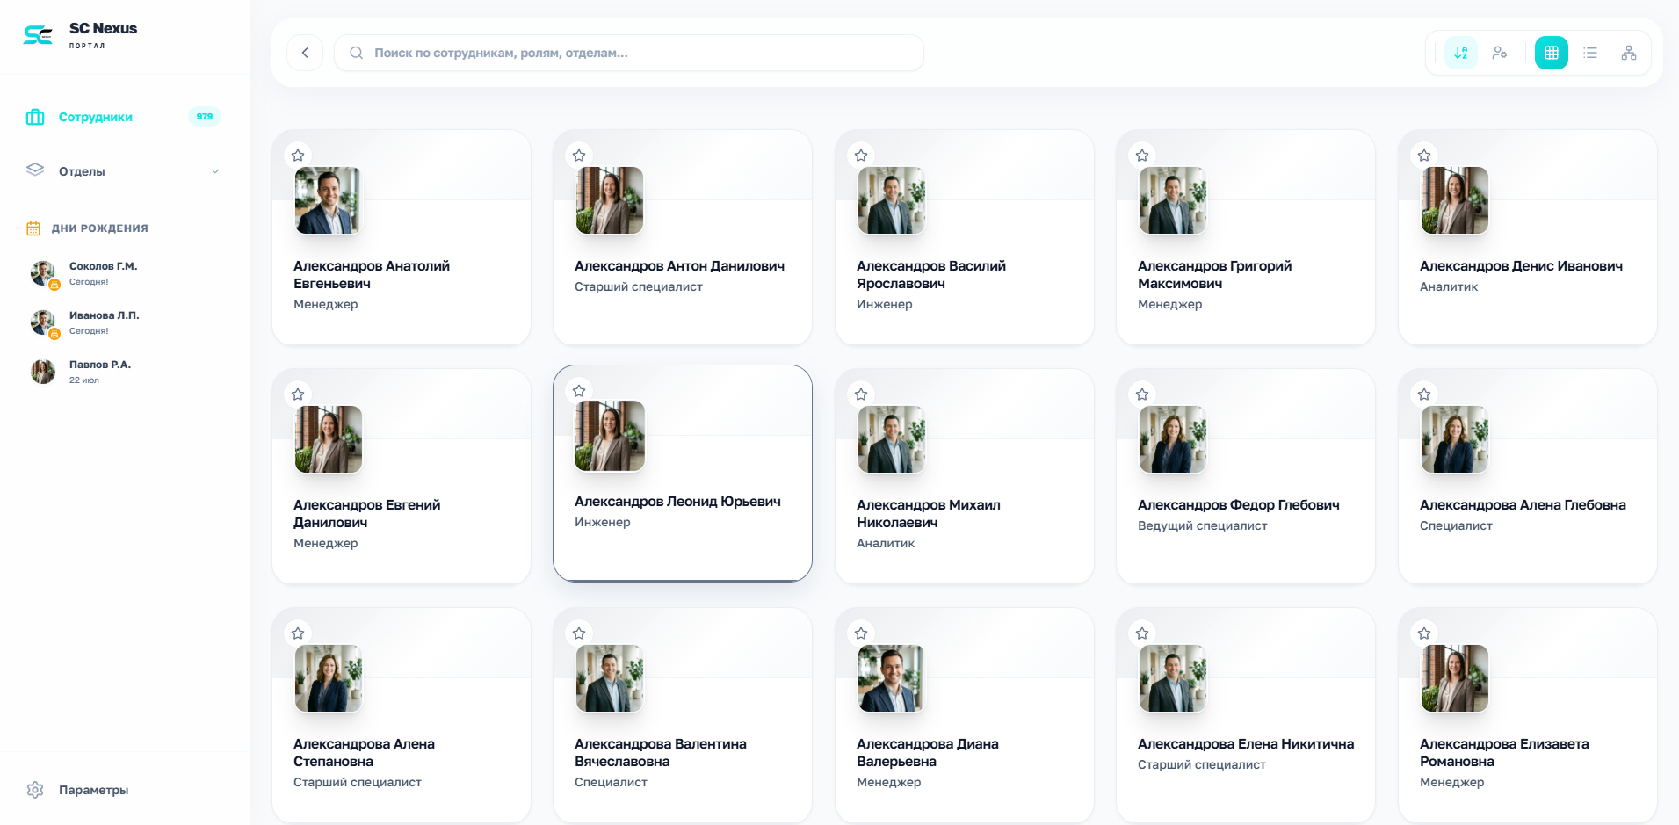Select name Александрова Алена Степановна
The image size is (1679, 825).
click(365, 753)
